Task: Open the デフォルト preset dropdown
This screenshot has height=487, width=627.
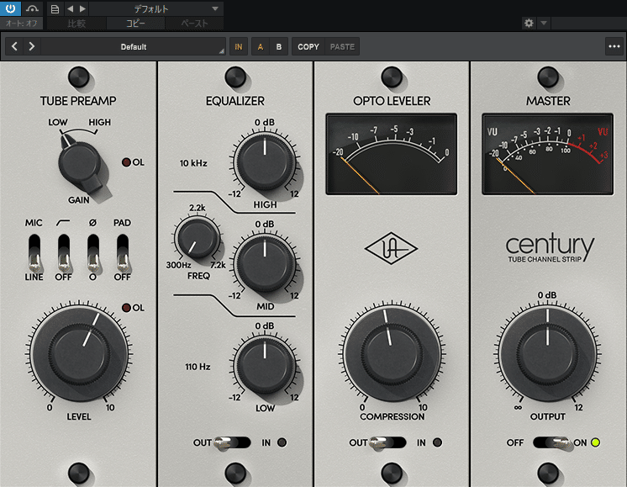Action: coord(156,8)
